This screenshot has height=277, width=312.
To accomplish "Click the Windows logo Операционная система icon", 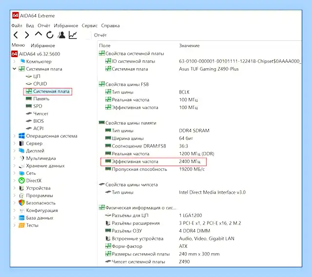I will point(21,136).
